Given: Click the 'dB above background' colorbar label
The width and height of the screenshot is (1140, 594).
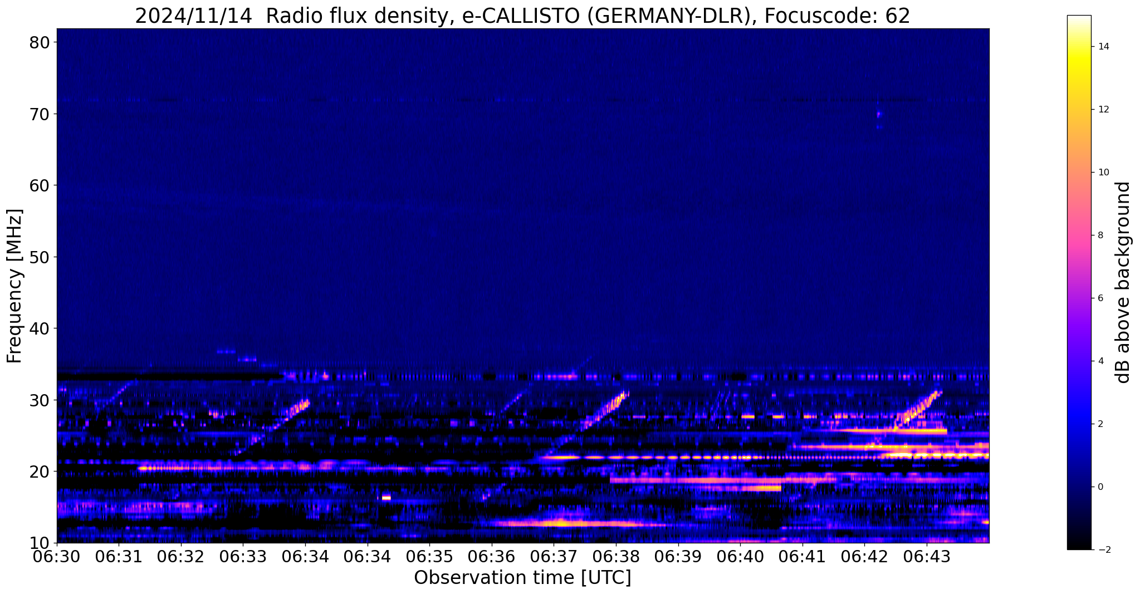Looking at the screenshot, I should [x=1123, y=282].
